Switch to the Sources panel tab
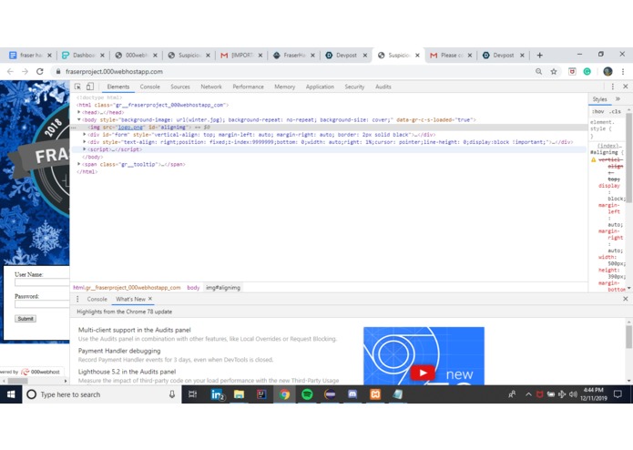 pyautogui.click(x=180, y=87)
